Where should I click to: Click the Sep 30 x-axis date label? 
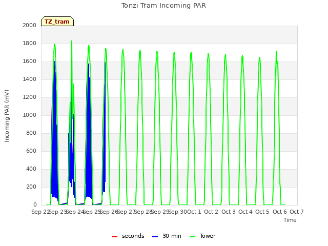click(178, 212)
